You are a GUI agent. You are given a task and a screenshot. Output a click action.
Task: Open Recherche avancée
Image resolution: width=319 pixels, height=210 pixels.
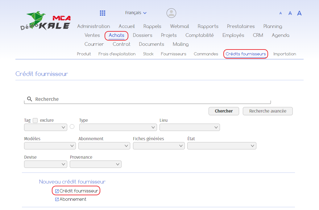pos(267,111)
